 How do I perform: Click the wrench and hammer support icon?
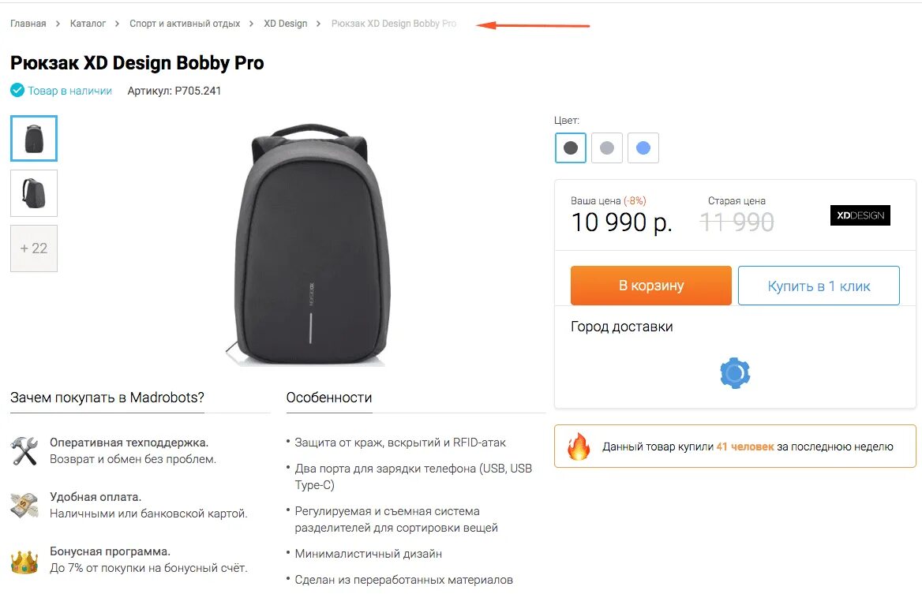(24, 451)
